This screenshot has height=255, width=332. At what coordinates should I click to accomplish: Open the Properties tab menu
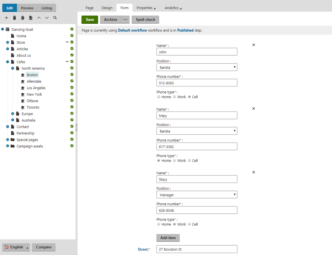point(146,8)
